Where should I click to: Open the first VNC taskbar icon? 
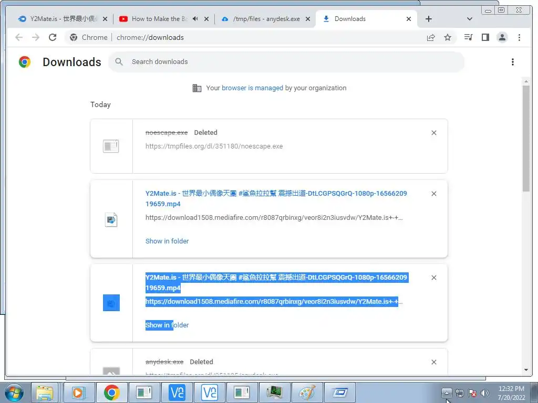pyautogui.click(x=177, y=393)
